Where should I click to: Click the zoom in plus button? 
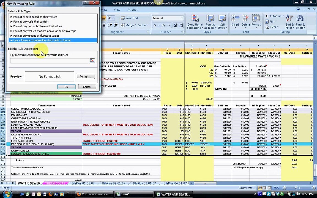(314, 188)
